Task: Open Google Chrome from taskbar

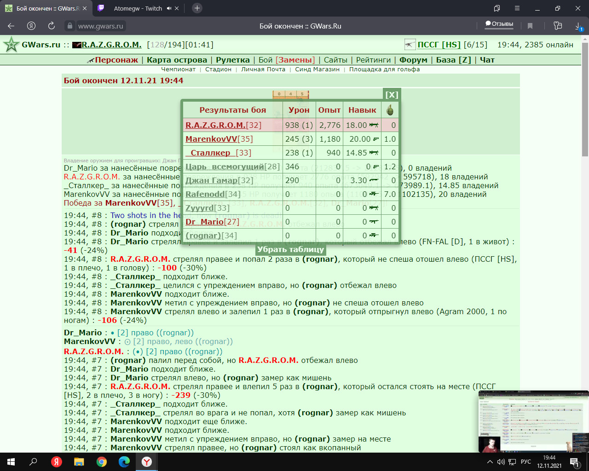Action: pos(102,462)
